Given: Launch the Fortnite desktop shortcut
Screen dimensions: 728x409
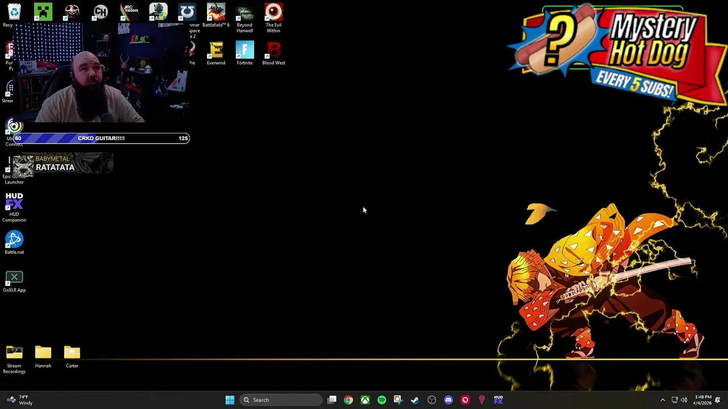Looking at the screenshot, I should [x=245, y=53].
